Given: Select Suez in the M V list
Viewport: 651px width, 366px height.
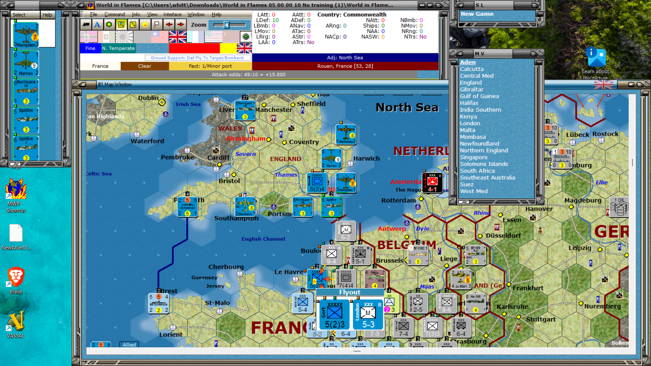Looking at the screenshot, I should 467,184.
